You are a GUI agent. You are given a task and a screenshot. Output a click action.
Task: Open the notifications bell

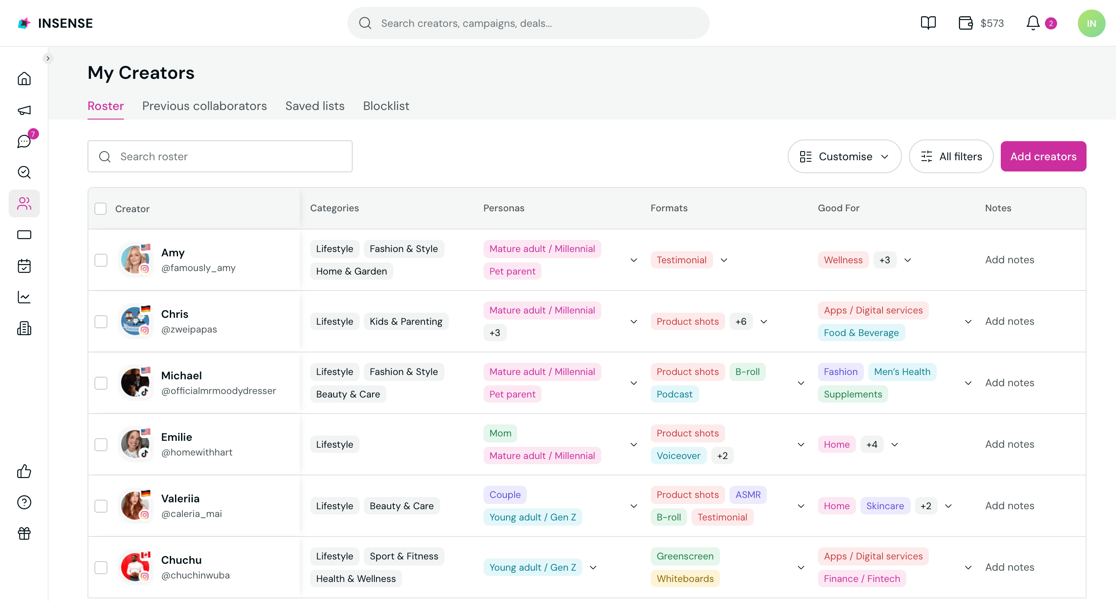(x=1033, y=23)
